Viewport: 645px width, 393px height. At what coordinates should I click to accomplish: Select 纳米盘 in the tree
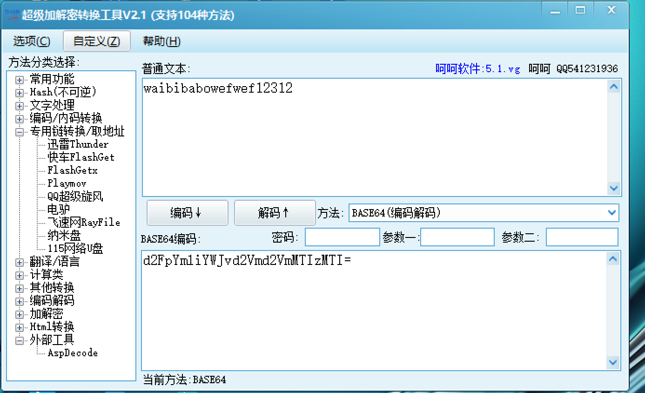click(64, 236)
